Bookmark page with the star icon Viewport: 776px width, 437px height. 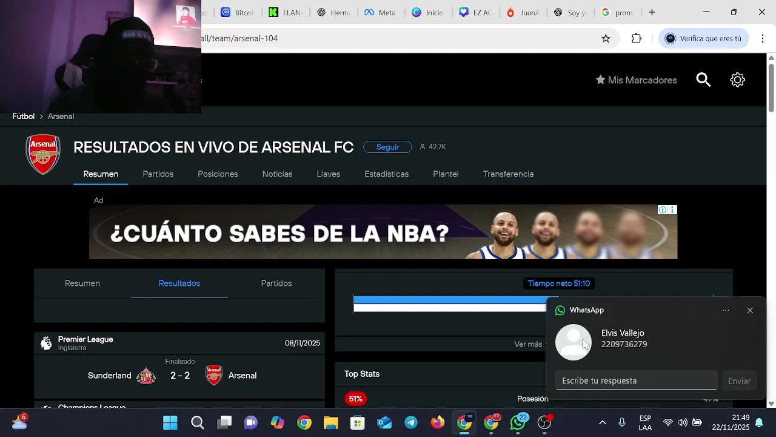pos(606,38)
